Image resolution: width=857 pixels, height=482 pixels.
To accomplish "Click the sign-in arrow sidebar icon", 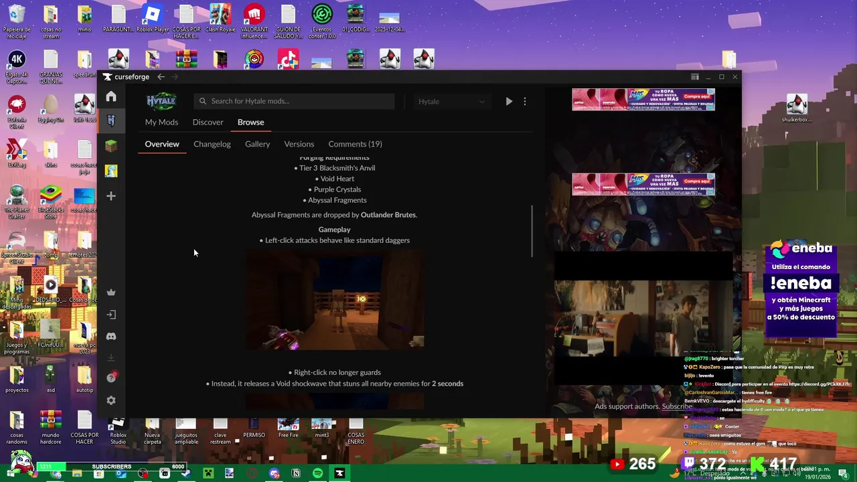I will coord(111,315).
